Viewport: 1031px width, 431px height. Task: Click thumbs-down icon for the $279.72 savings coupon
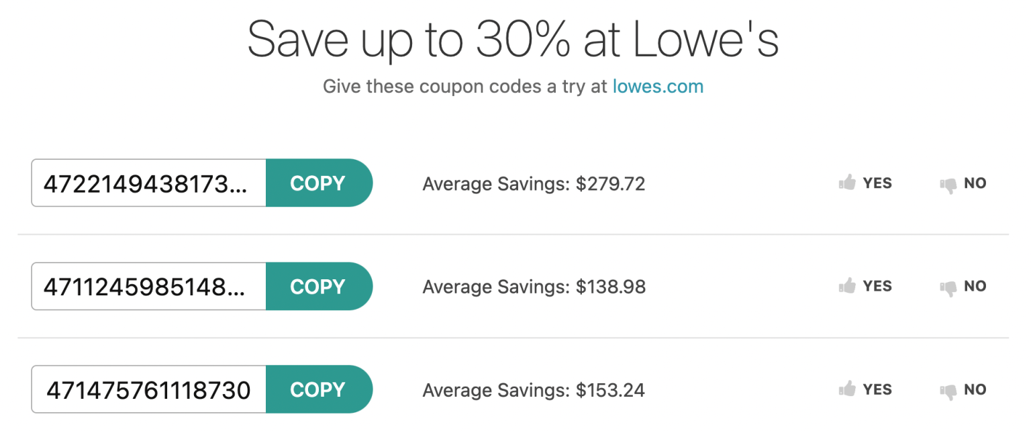(948, 184)
